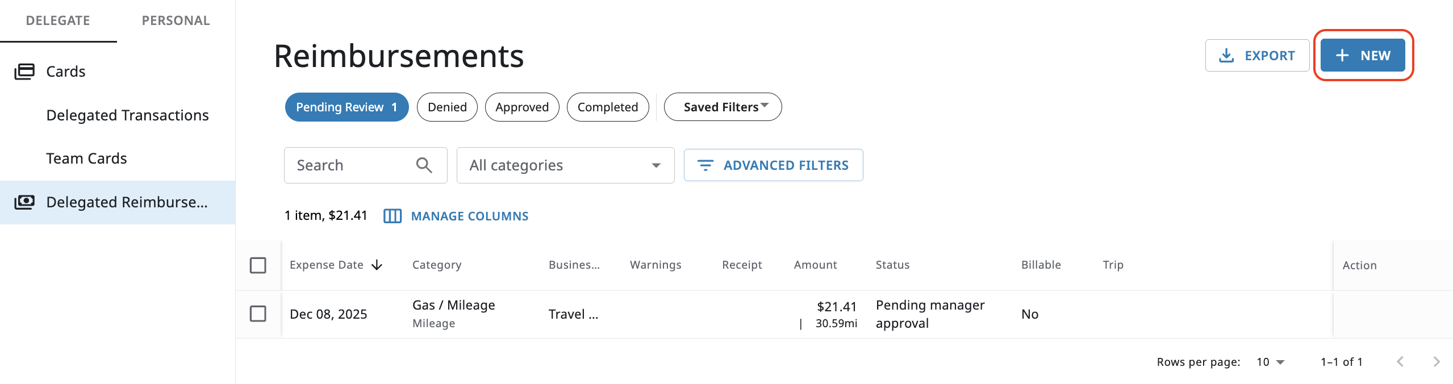Click the New reimbursement button

(1363, 56)
